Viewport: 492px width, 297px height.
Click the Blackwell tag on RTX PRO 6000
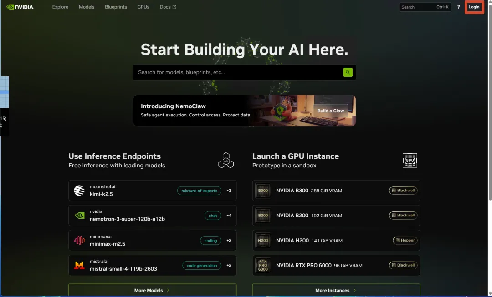tap(403, 265)
